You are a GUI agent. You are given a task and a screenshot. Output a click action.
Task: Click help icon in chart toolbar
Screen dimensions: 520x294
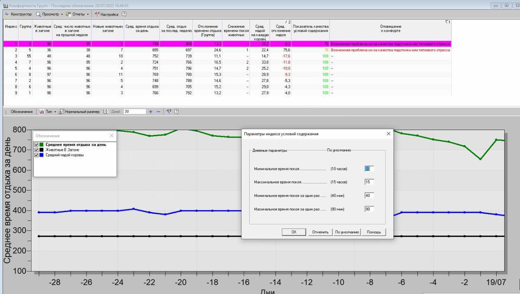(x=176, y=111)
